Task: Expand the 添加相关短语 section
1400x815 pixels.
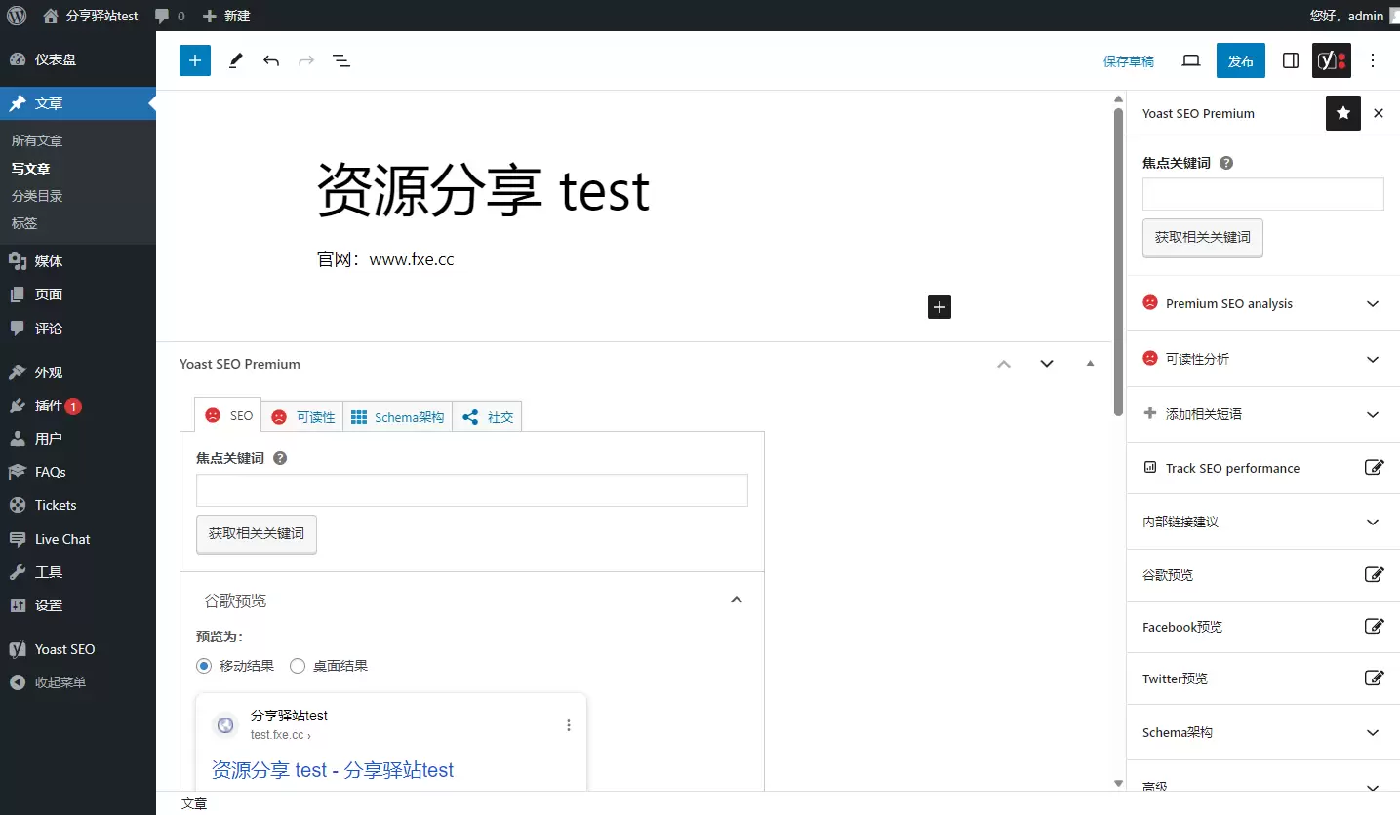Action: point(1263,414)
